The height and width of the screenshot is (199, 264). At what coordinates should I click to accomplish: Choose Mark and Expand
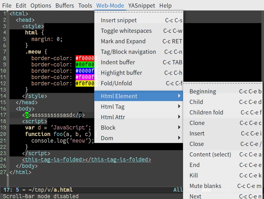139,41
